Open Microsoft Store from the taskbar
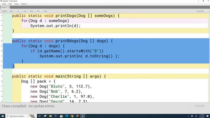The width and height of the screenshot is (210, 118). 61,116
